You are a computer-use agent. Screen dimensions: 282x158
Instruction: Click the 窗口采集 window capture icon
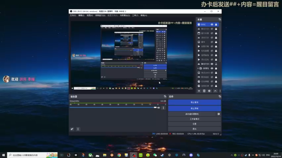[199, 33]
